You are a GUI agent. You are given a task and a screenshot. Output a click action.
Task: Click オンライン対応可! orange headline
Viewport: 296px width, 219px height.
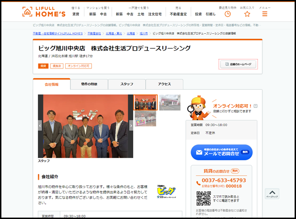coord(232,106)
